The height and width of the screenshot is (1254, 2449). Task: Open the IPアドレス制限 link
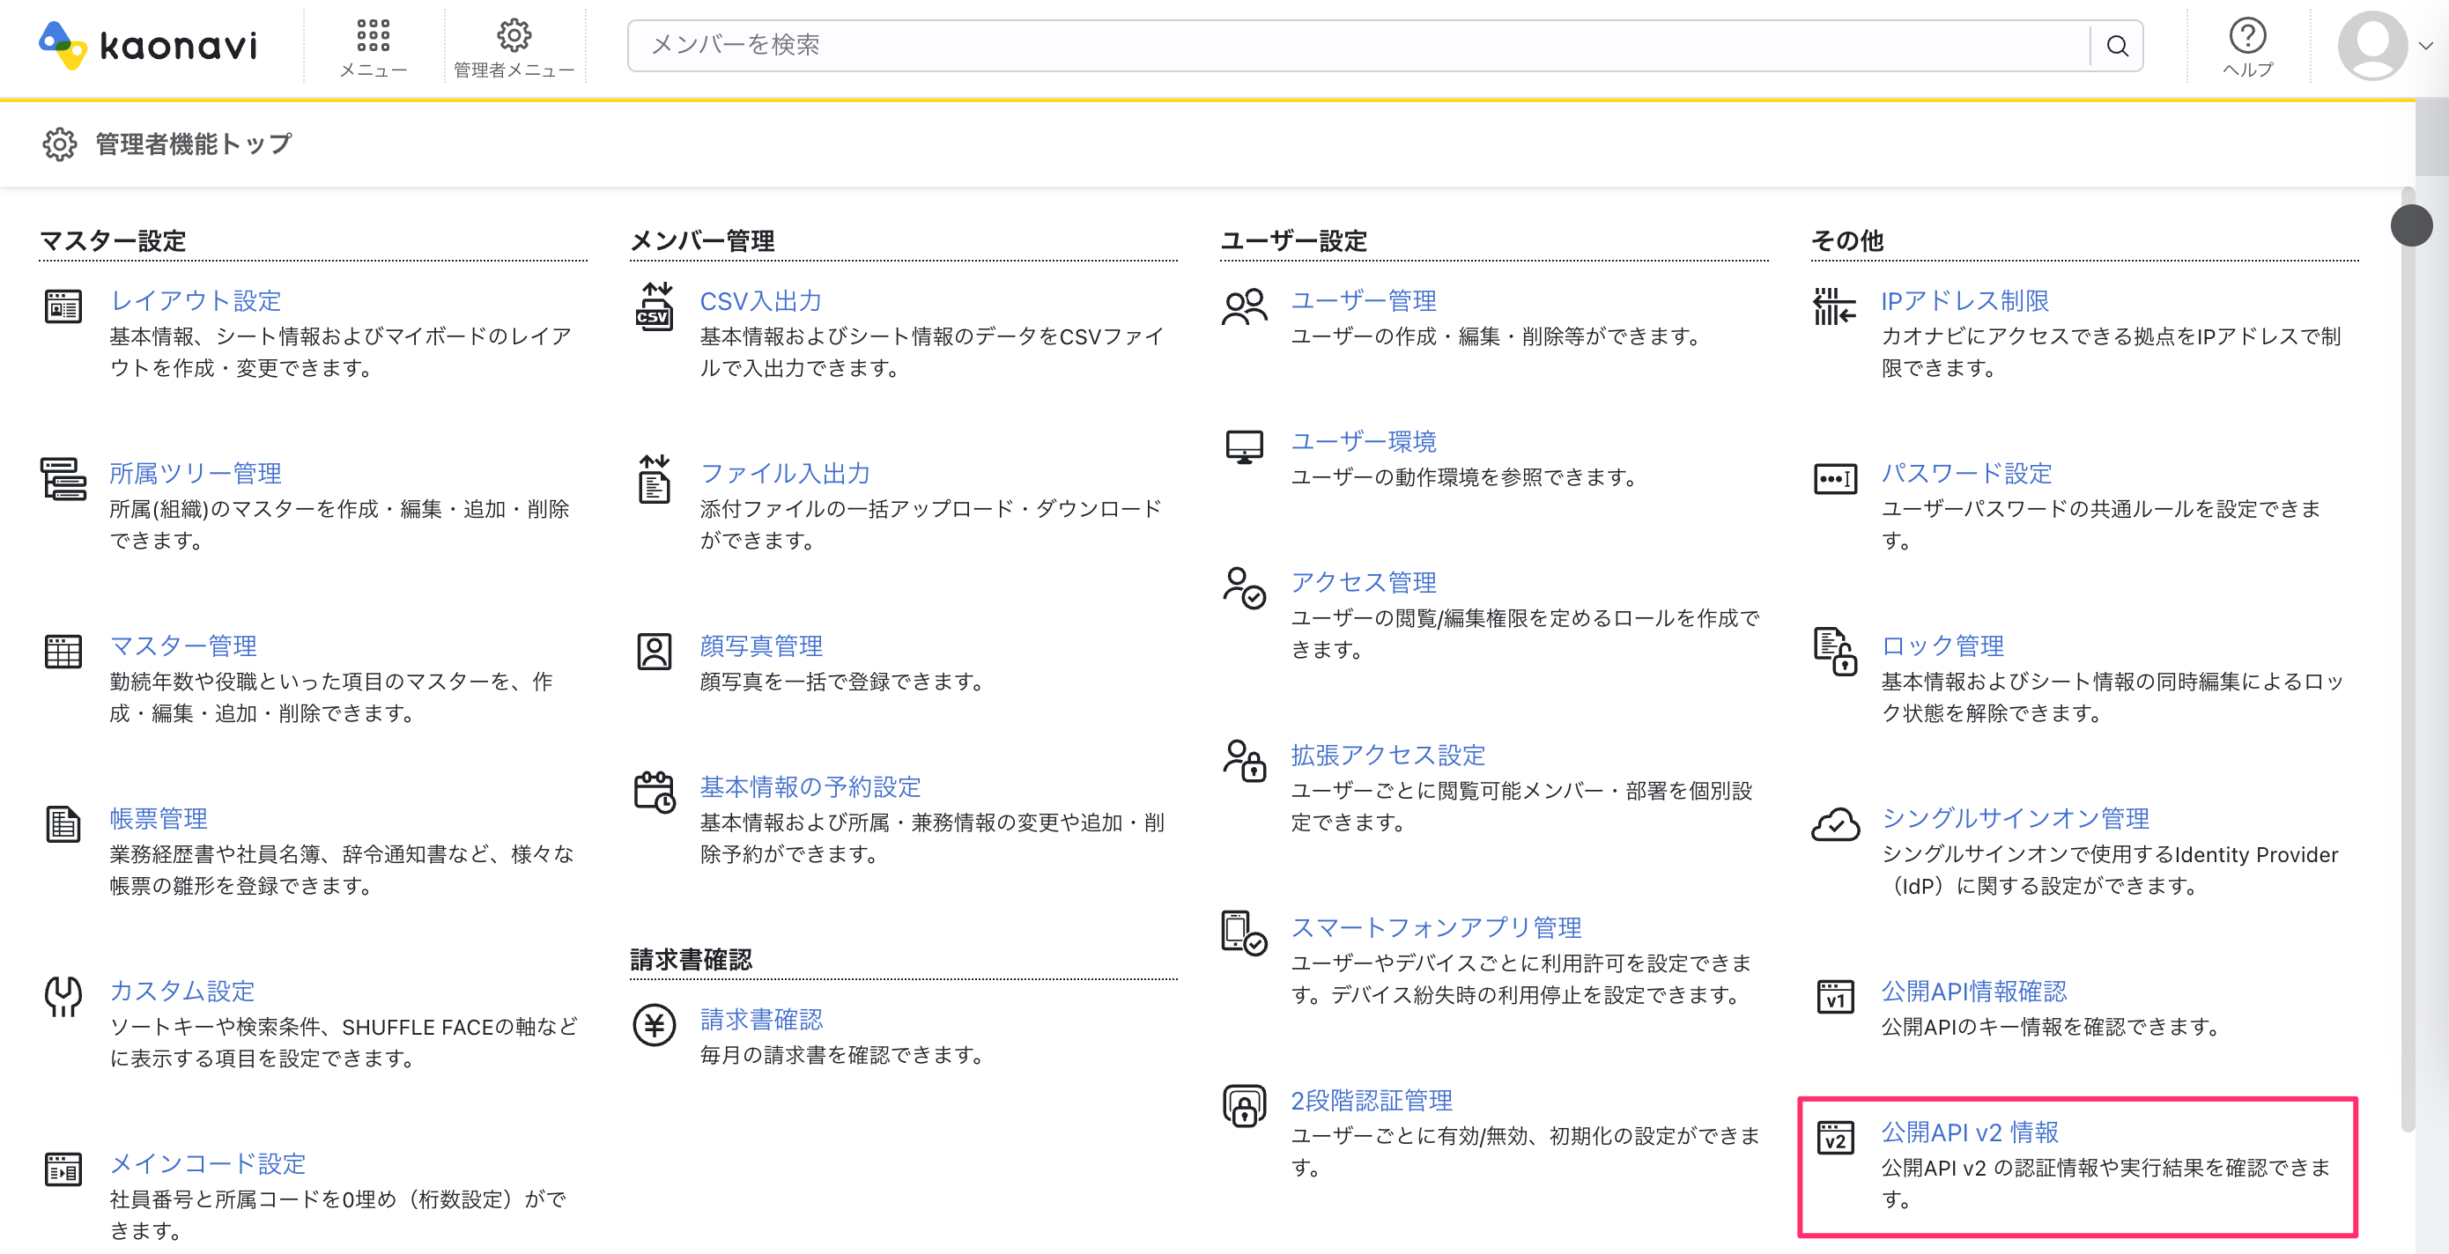point(1966,300)
